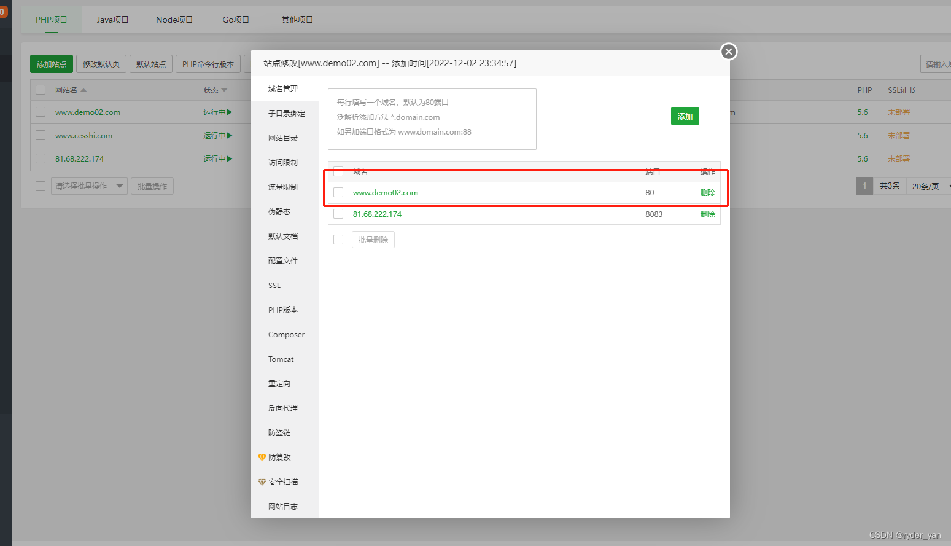Screen dimensions: 951x546
Task: Toggle running status of www.demo02.com
Action: pyautogui.click(x=218, y=112)
